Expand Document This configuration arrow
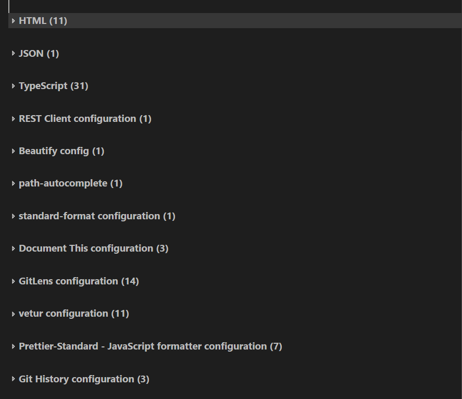This screenshot has height=399, width=462. coord(14,248)
